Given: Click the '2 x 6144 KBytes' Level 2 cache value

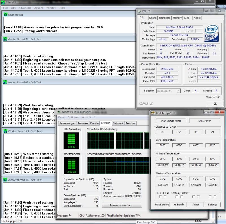Looking at the screenshot, I should (209, 77).
